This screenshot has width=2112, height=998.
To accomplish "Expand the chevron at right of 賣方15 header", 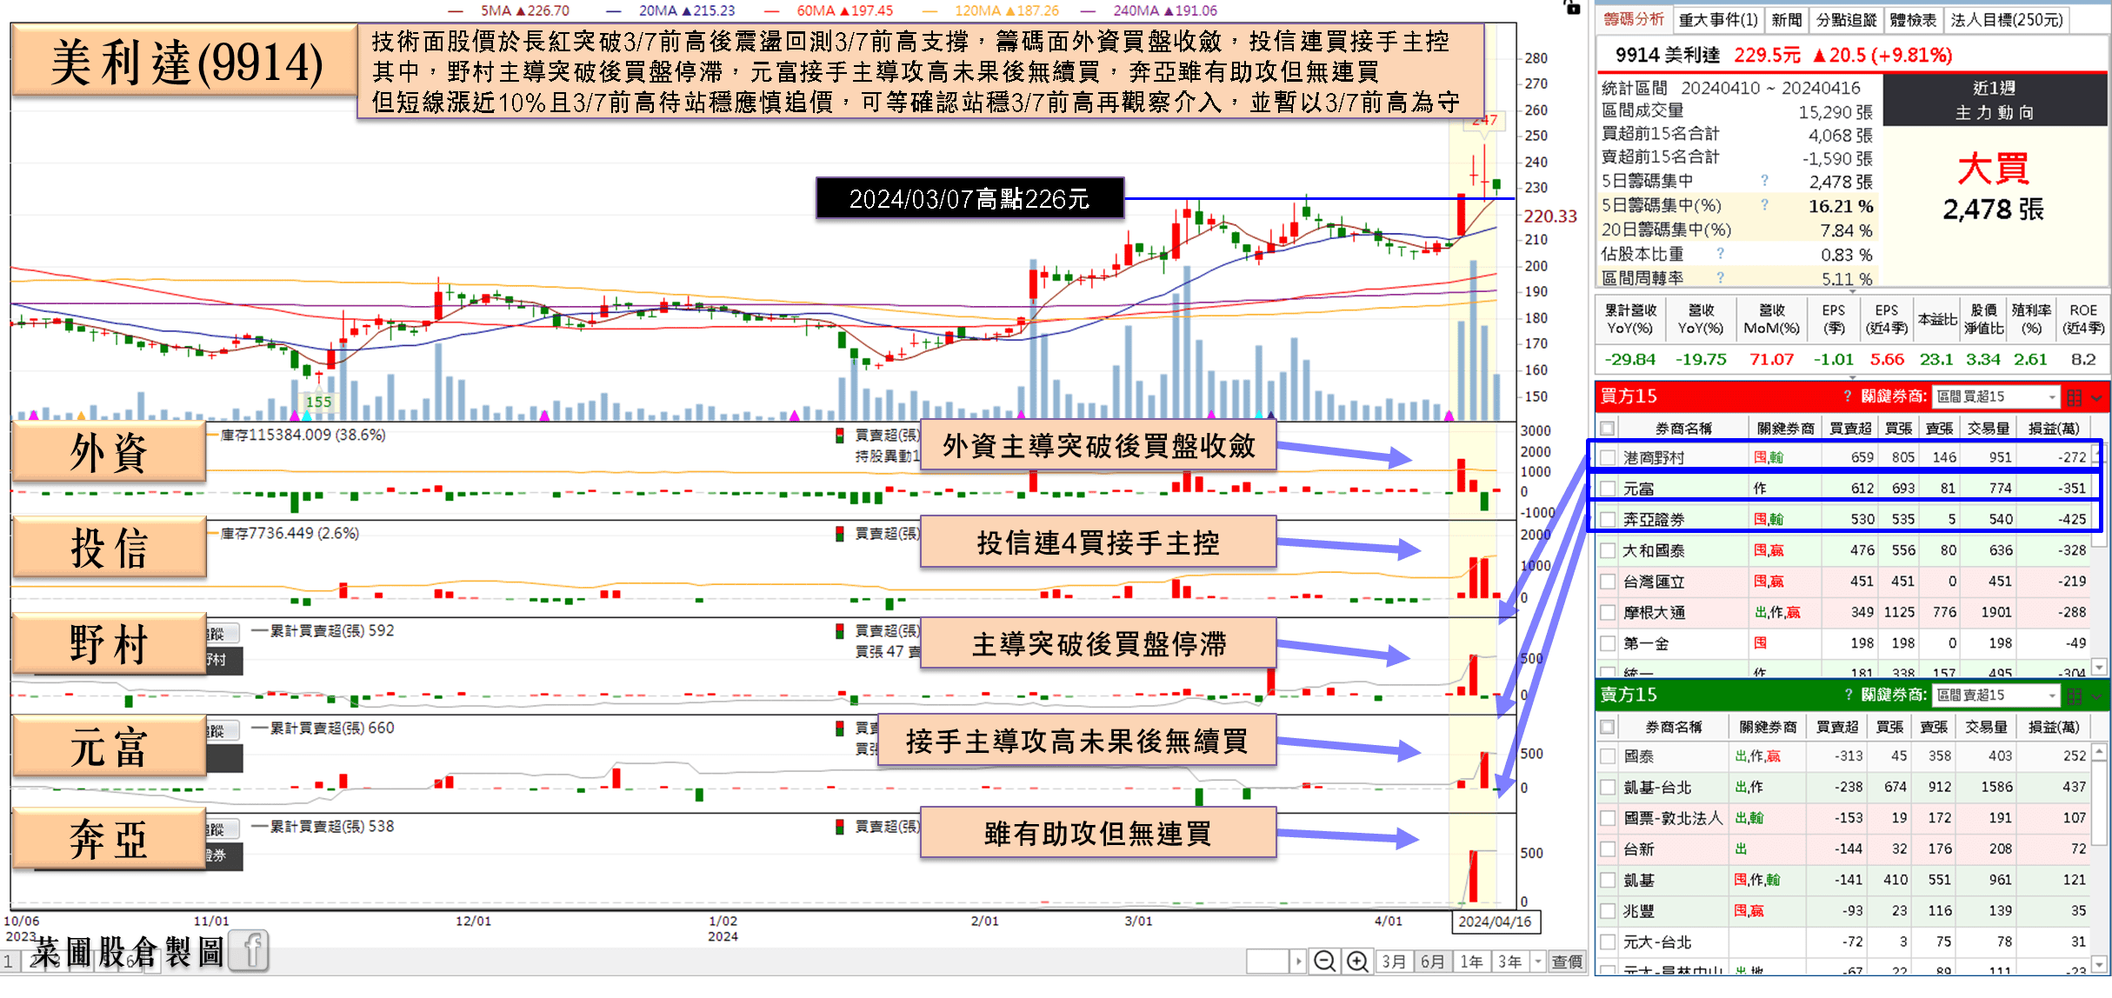I will pos(2096,695).
